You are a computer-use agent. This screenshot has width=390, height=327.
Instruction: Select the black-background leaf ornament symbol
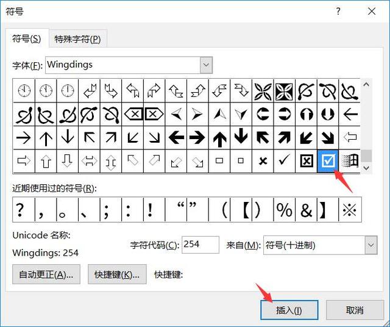click(x=285, y=91)
